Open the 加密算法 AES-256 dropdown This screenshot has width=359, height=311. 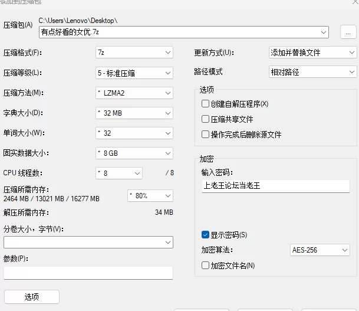coord(320,250)
